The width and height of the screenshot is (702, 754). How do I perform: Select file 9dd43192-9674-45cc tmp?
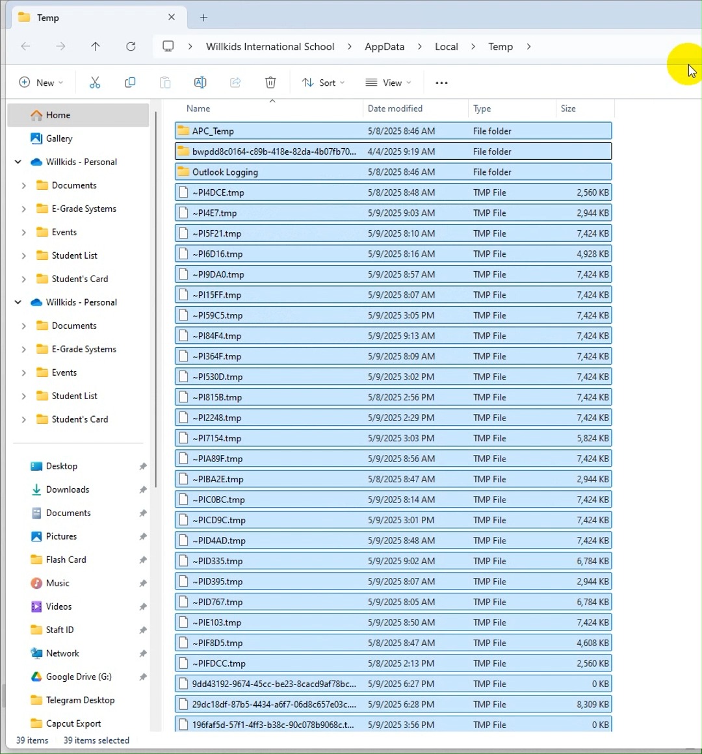click(393, 684)
